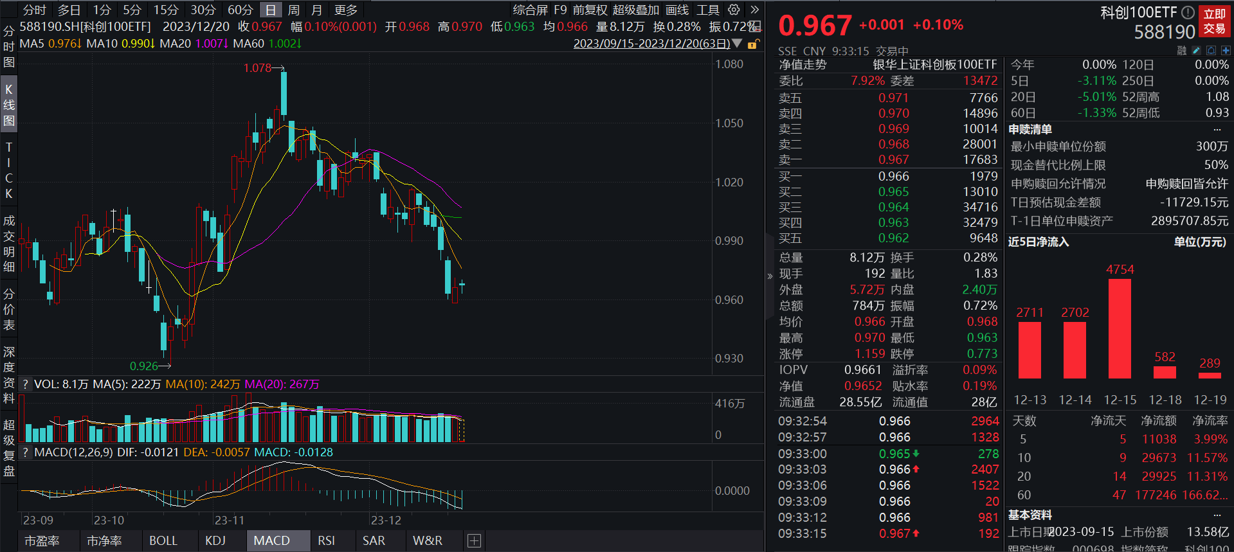Switch to 分时 timeframe

coord(35,10)
